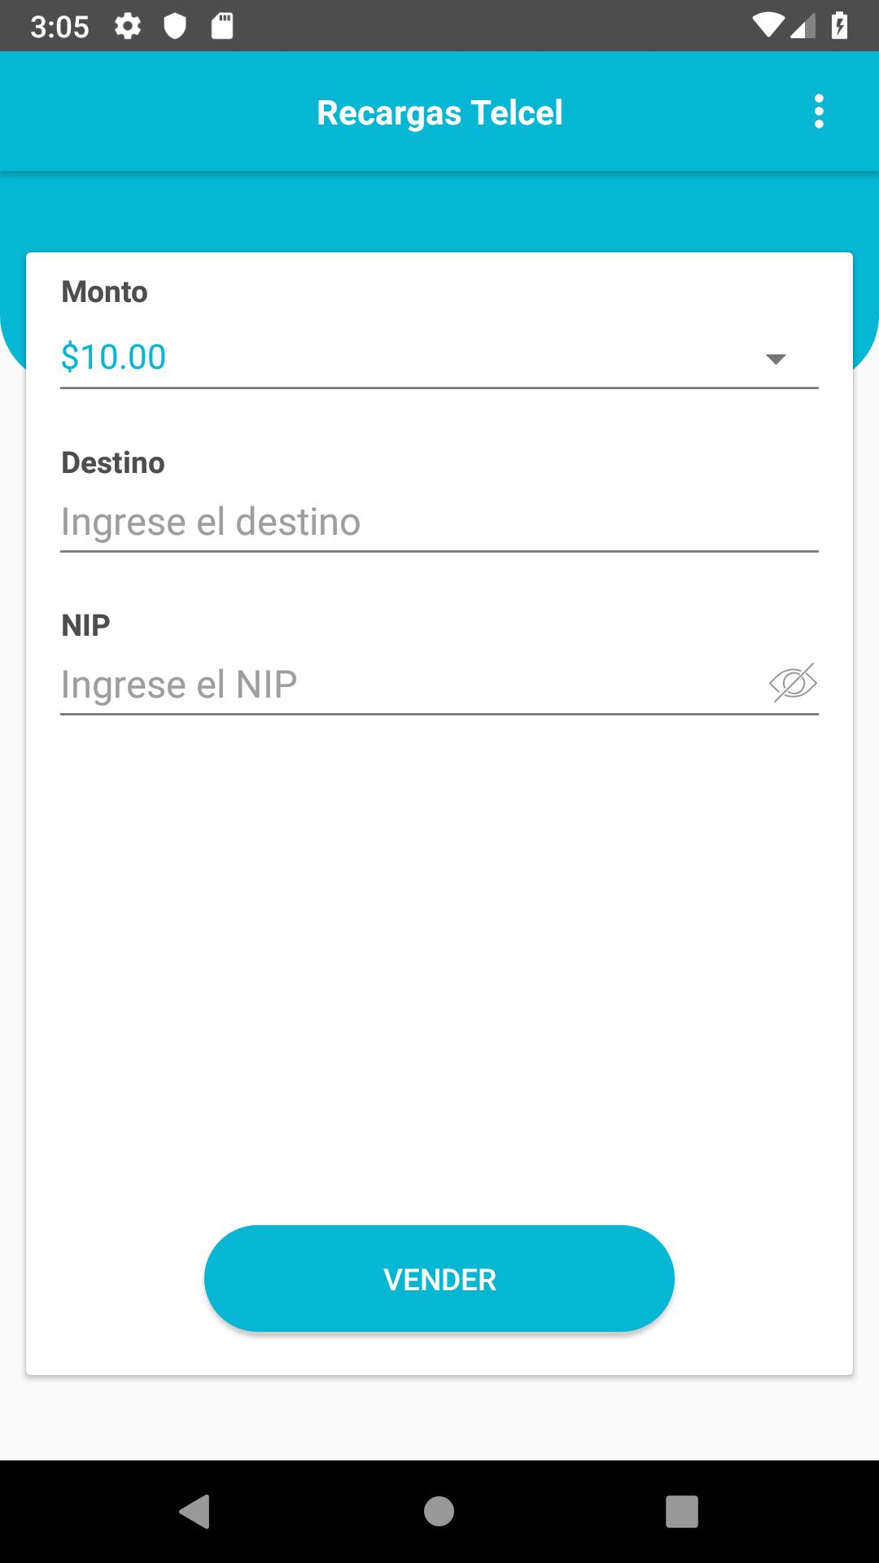Select the $10.00 amount value

coord(114,357)
